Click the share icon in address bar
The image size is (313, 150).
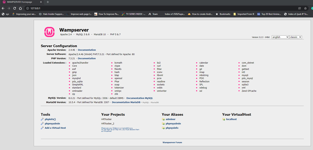click(x=299, y=8)
